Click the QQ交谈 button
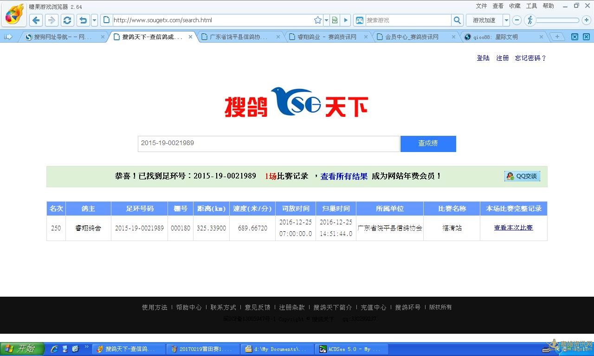The height and width of the screenshot is (356, 594). [x=522, y=176]
